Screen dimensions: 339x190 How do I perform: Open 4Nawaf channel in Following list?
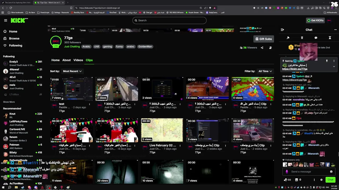coord(23,71)
